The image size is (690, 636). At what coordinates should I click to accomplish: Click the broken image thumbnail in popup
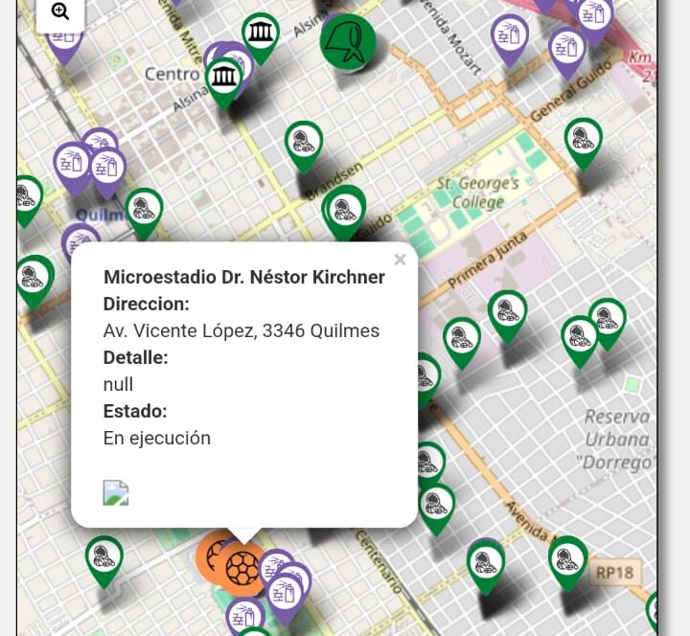[116, 492]
